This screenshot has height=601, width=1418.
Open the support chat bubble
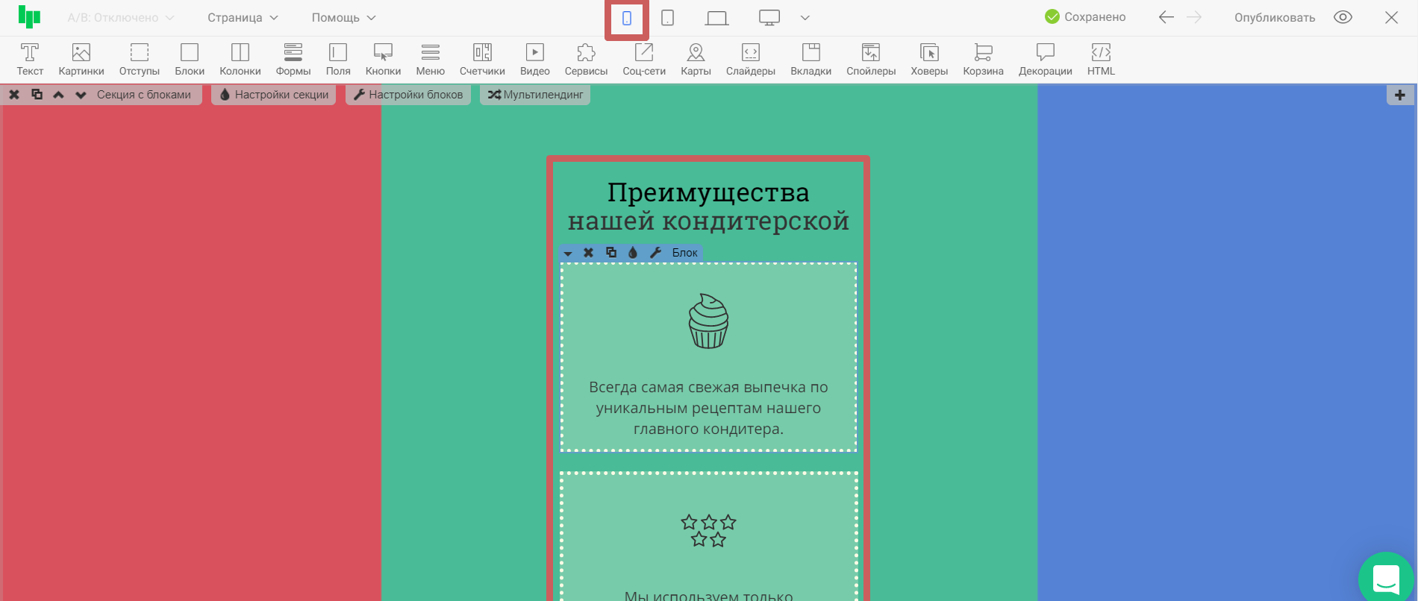click(1386, 579)
